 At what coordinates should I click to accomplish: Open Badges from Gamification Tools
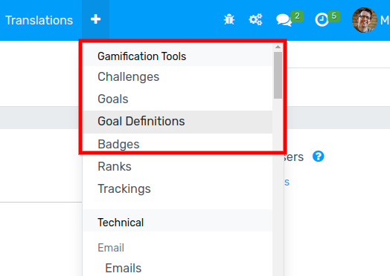pyautogui.click(x=178, y=144)
